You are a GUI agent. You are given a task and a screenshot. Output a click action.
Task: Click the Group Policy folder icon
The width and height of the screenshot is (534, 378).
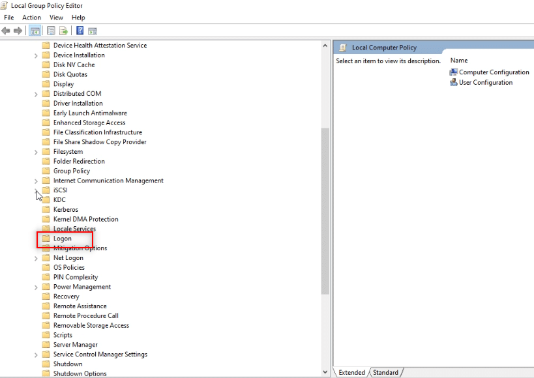tap(46, 171)
